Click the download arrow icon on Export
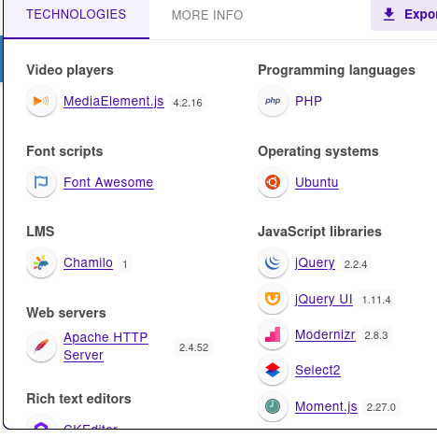 click(x=388, y=14)
